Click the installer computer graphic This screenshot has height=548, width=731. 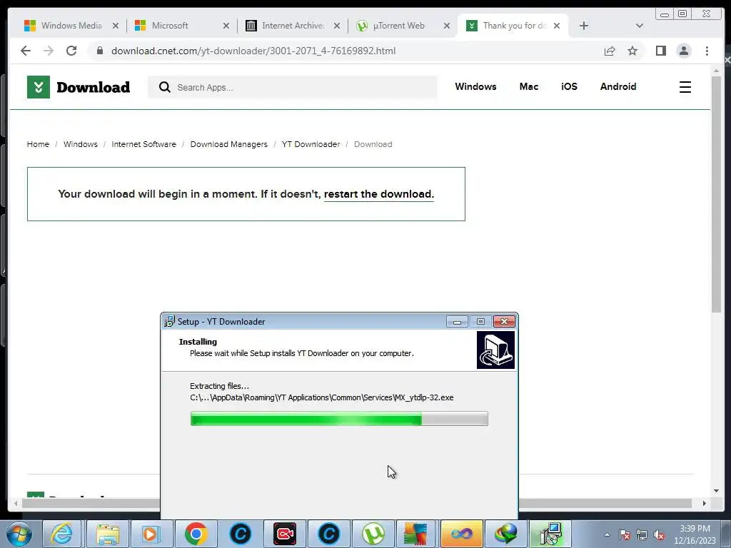tap(495, 350)
